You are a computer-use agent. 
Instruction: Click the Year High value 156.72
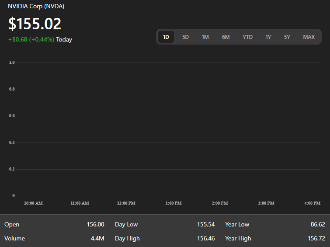(x=316, y=238)
